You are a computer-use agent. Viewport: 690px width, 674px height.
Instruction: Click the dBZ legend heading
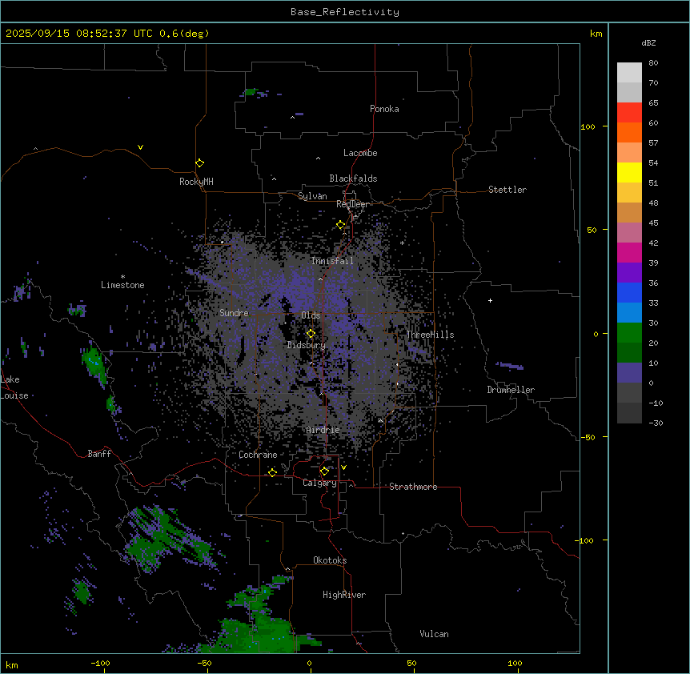pyautogui.click(x=648, y=42)
